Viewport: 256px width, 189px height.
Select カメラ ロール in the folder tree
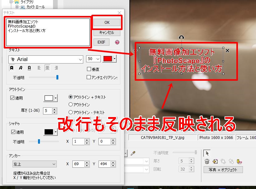[x=36, y=7]
